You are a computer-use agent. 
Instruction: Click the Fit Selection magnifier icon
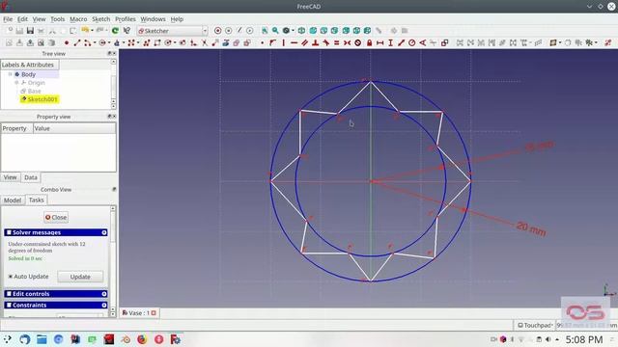pos(275,31)
